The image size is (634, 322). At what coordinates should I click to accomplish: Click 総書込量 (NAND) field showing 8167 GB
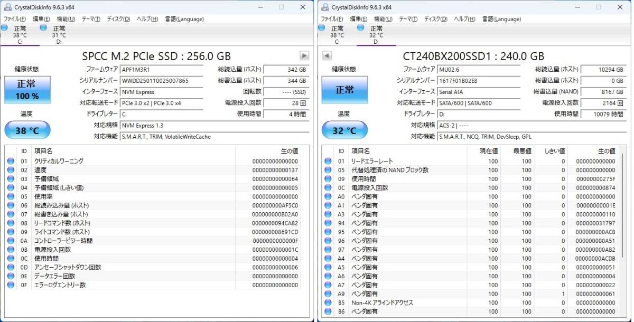(x=603, y=92)
